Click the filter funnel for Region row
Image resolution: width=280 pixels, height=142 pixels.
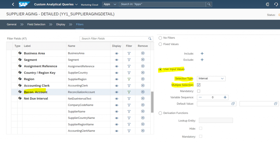129,79
